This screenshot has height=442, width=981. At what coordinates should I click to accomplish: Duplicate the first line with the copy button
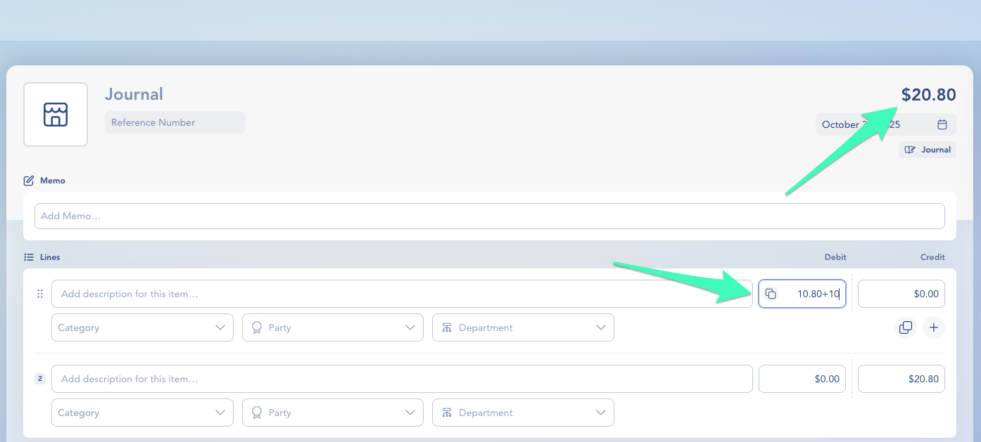pos(905,327)
